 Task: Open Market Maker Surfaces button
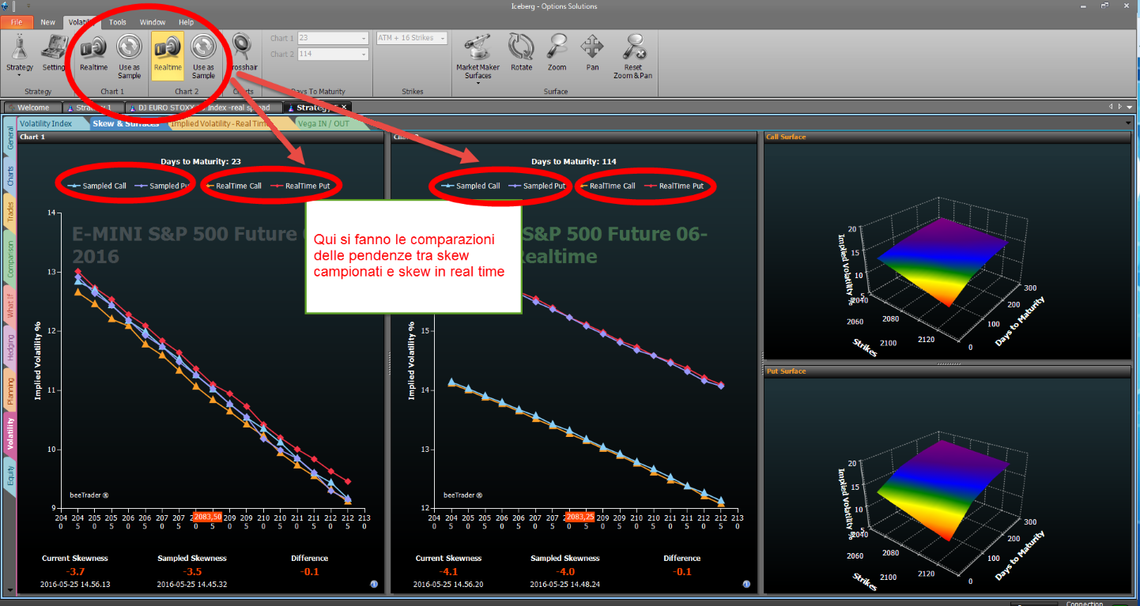478,55
